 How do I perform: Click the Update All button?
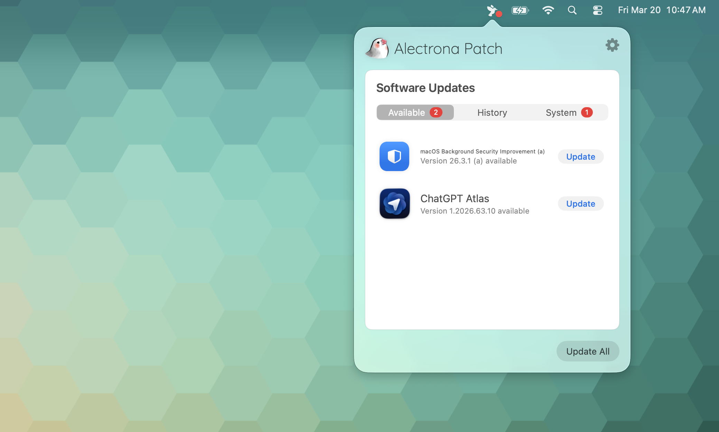click(x=588, y=351)
